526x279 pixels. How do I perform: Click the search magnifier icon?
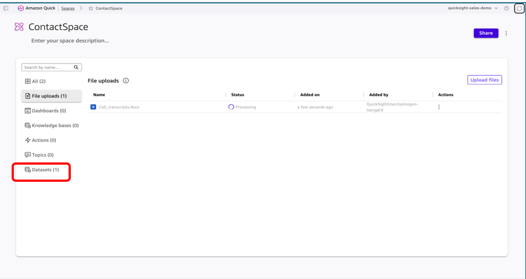coord(76,67)
